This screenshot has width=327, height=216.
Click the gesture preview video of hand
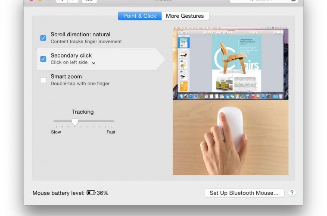point(230,137)
